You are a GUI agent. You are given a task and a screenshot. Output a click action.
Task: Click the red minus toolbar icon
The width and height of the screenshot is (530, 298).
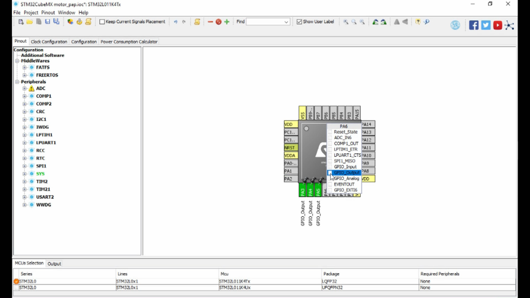[x=210, y=22]
